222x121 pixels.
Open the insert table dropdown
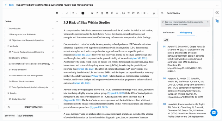tap(155, 13)
